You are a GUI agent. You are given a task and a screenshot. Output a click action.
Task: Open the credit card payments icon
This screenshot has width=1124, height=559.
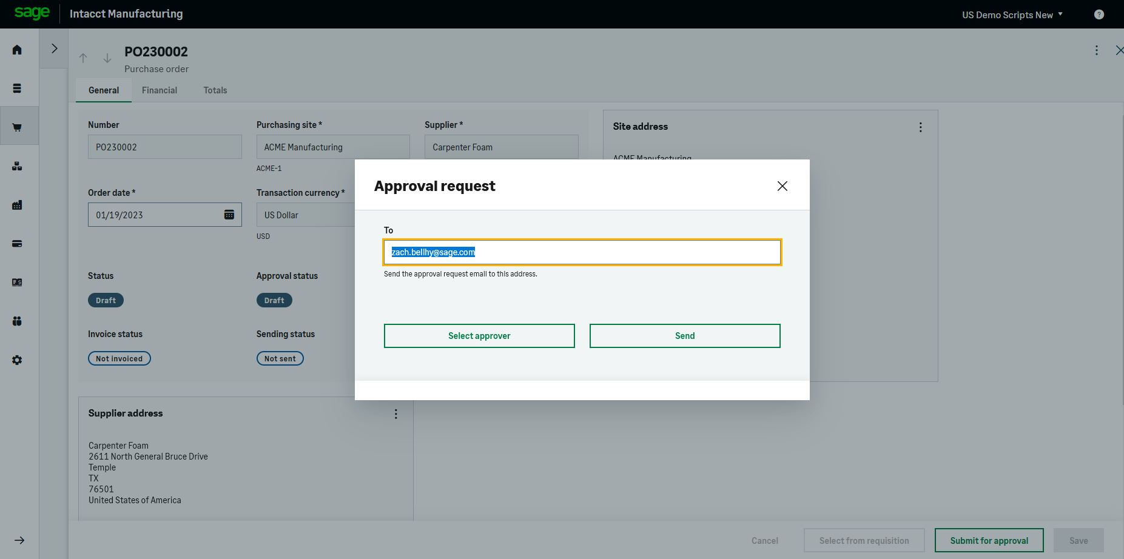tap(17, 243)
